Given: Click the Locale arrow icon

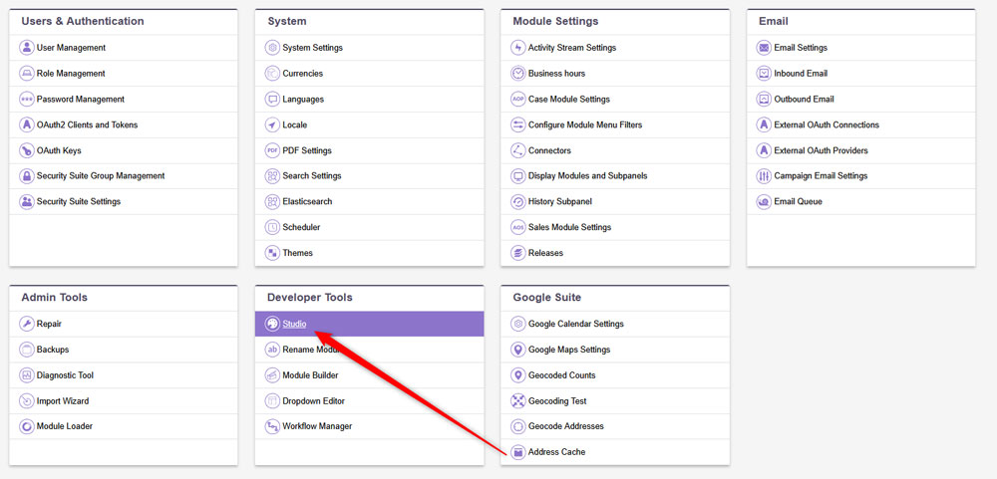Looking at the screenshot, I should tap(272, 125).
